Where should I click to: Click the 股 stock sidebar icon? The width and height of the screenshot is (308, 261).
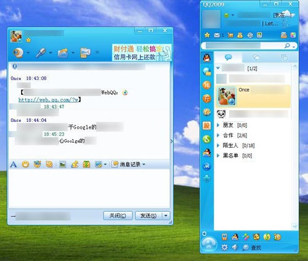(207, 126)
